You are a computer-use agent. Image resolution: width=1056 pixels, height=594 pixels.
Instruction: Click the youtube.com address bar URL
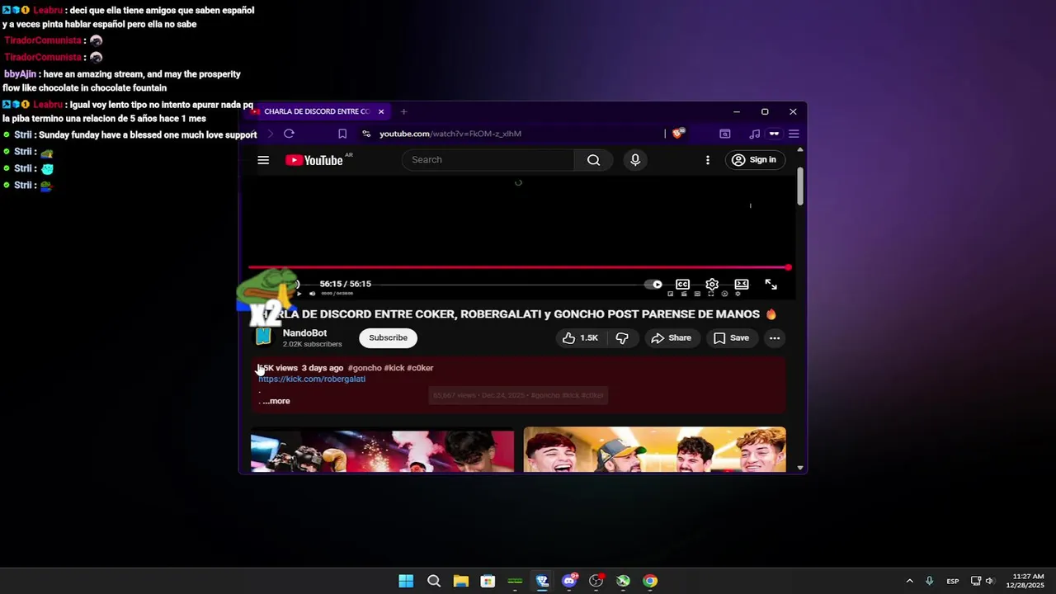tap(450, 134)
